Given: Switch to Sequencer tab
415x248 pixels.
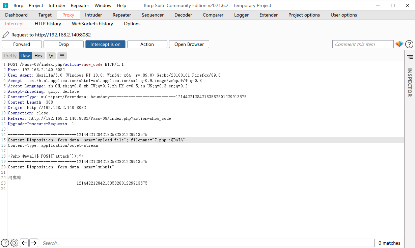Looking at the screenshot, I should click(153, 15).
